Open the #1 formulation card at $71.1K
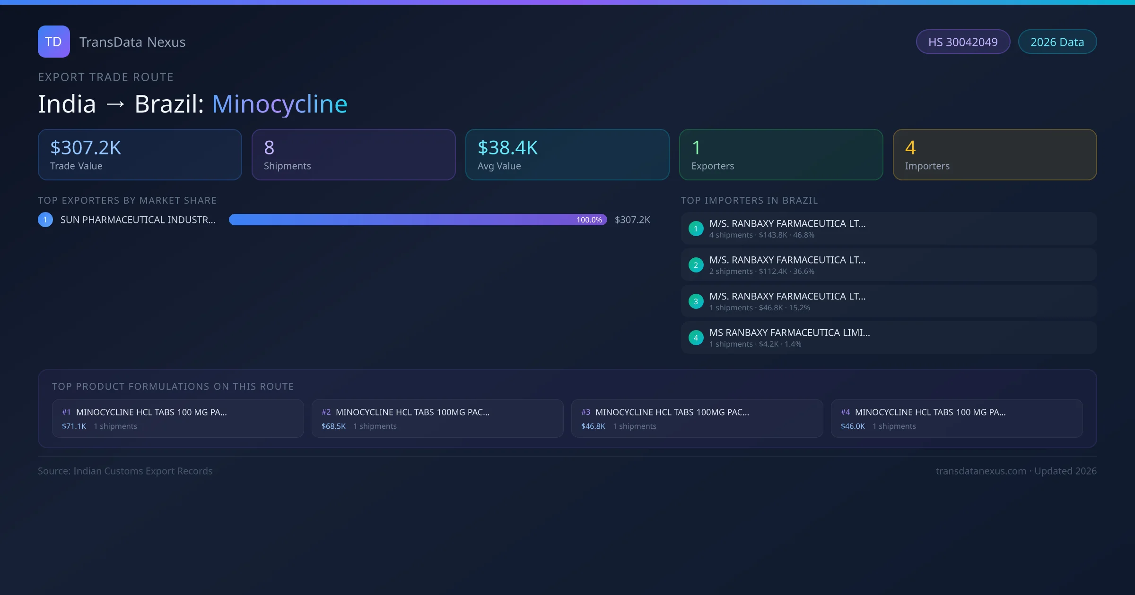This screenshot has width=1135, height=595. coord(178,418)
